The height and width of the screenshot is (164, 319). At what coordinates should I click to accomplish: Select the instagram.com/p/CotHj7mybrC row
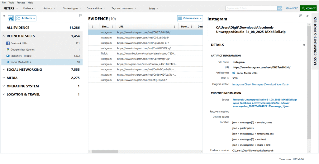(x=145, y=80)
